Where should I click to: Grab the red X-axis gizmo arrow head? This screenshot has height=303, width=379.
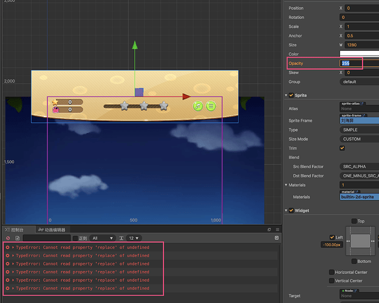(x=186, y=96)
